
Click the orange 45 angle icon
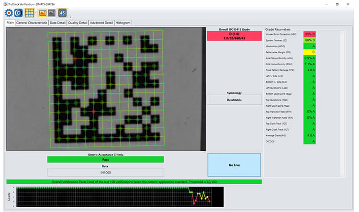point(62,13)
